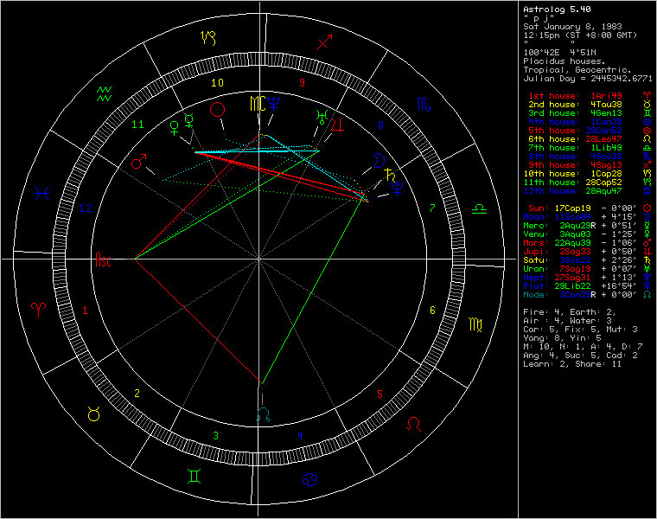657x519 pixels.
Task: Select the Saturn symbol in chart
Action: [x=390, y=175]
